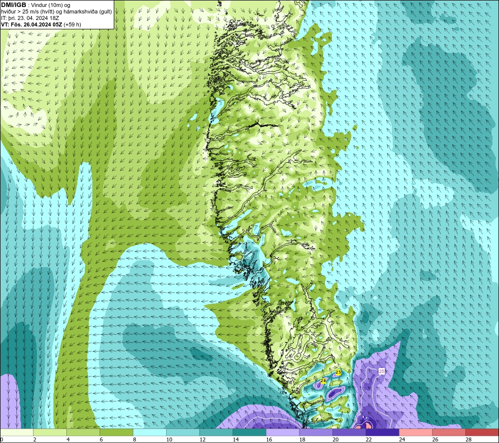This screenshot has height=443, width=499.
Task: Click the "Vindur (10m) og" title text
Action: pyautogui.click(x=51, y=5)
